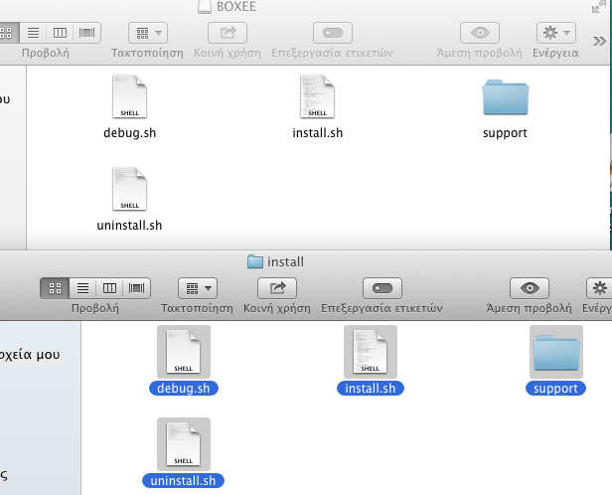Show more toolbar items in BOXEE window
The image size is (612, 495).
pos(599,41)
